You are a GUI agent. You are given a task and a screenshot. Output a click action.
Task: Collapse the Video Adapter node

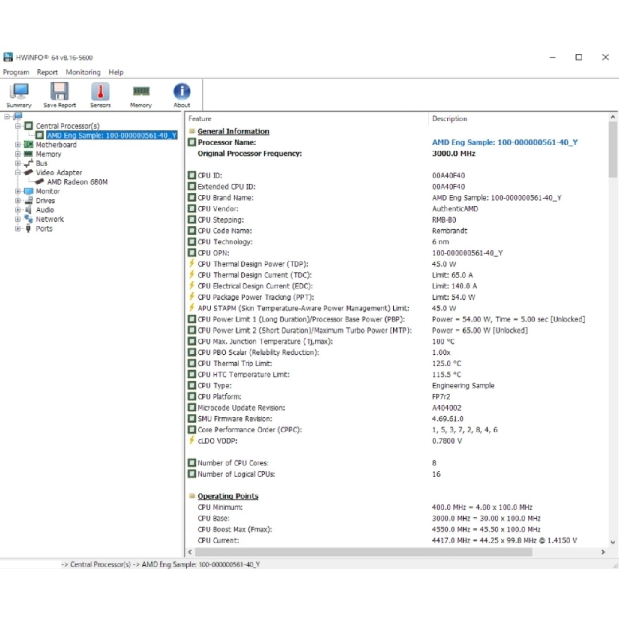[x=18, y=173]
